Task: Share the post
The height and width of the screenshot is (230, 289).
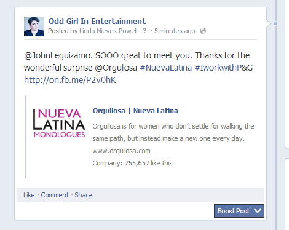Action: (83, 195)
